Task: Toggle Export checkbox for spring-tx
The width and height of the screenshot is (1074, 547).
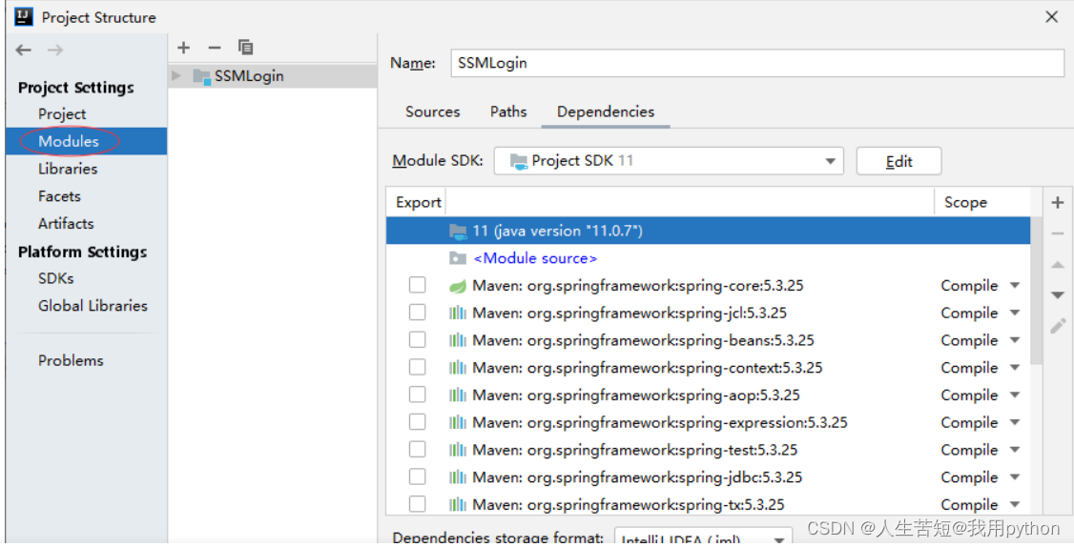Action: (417, 504)
